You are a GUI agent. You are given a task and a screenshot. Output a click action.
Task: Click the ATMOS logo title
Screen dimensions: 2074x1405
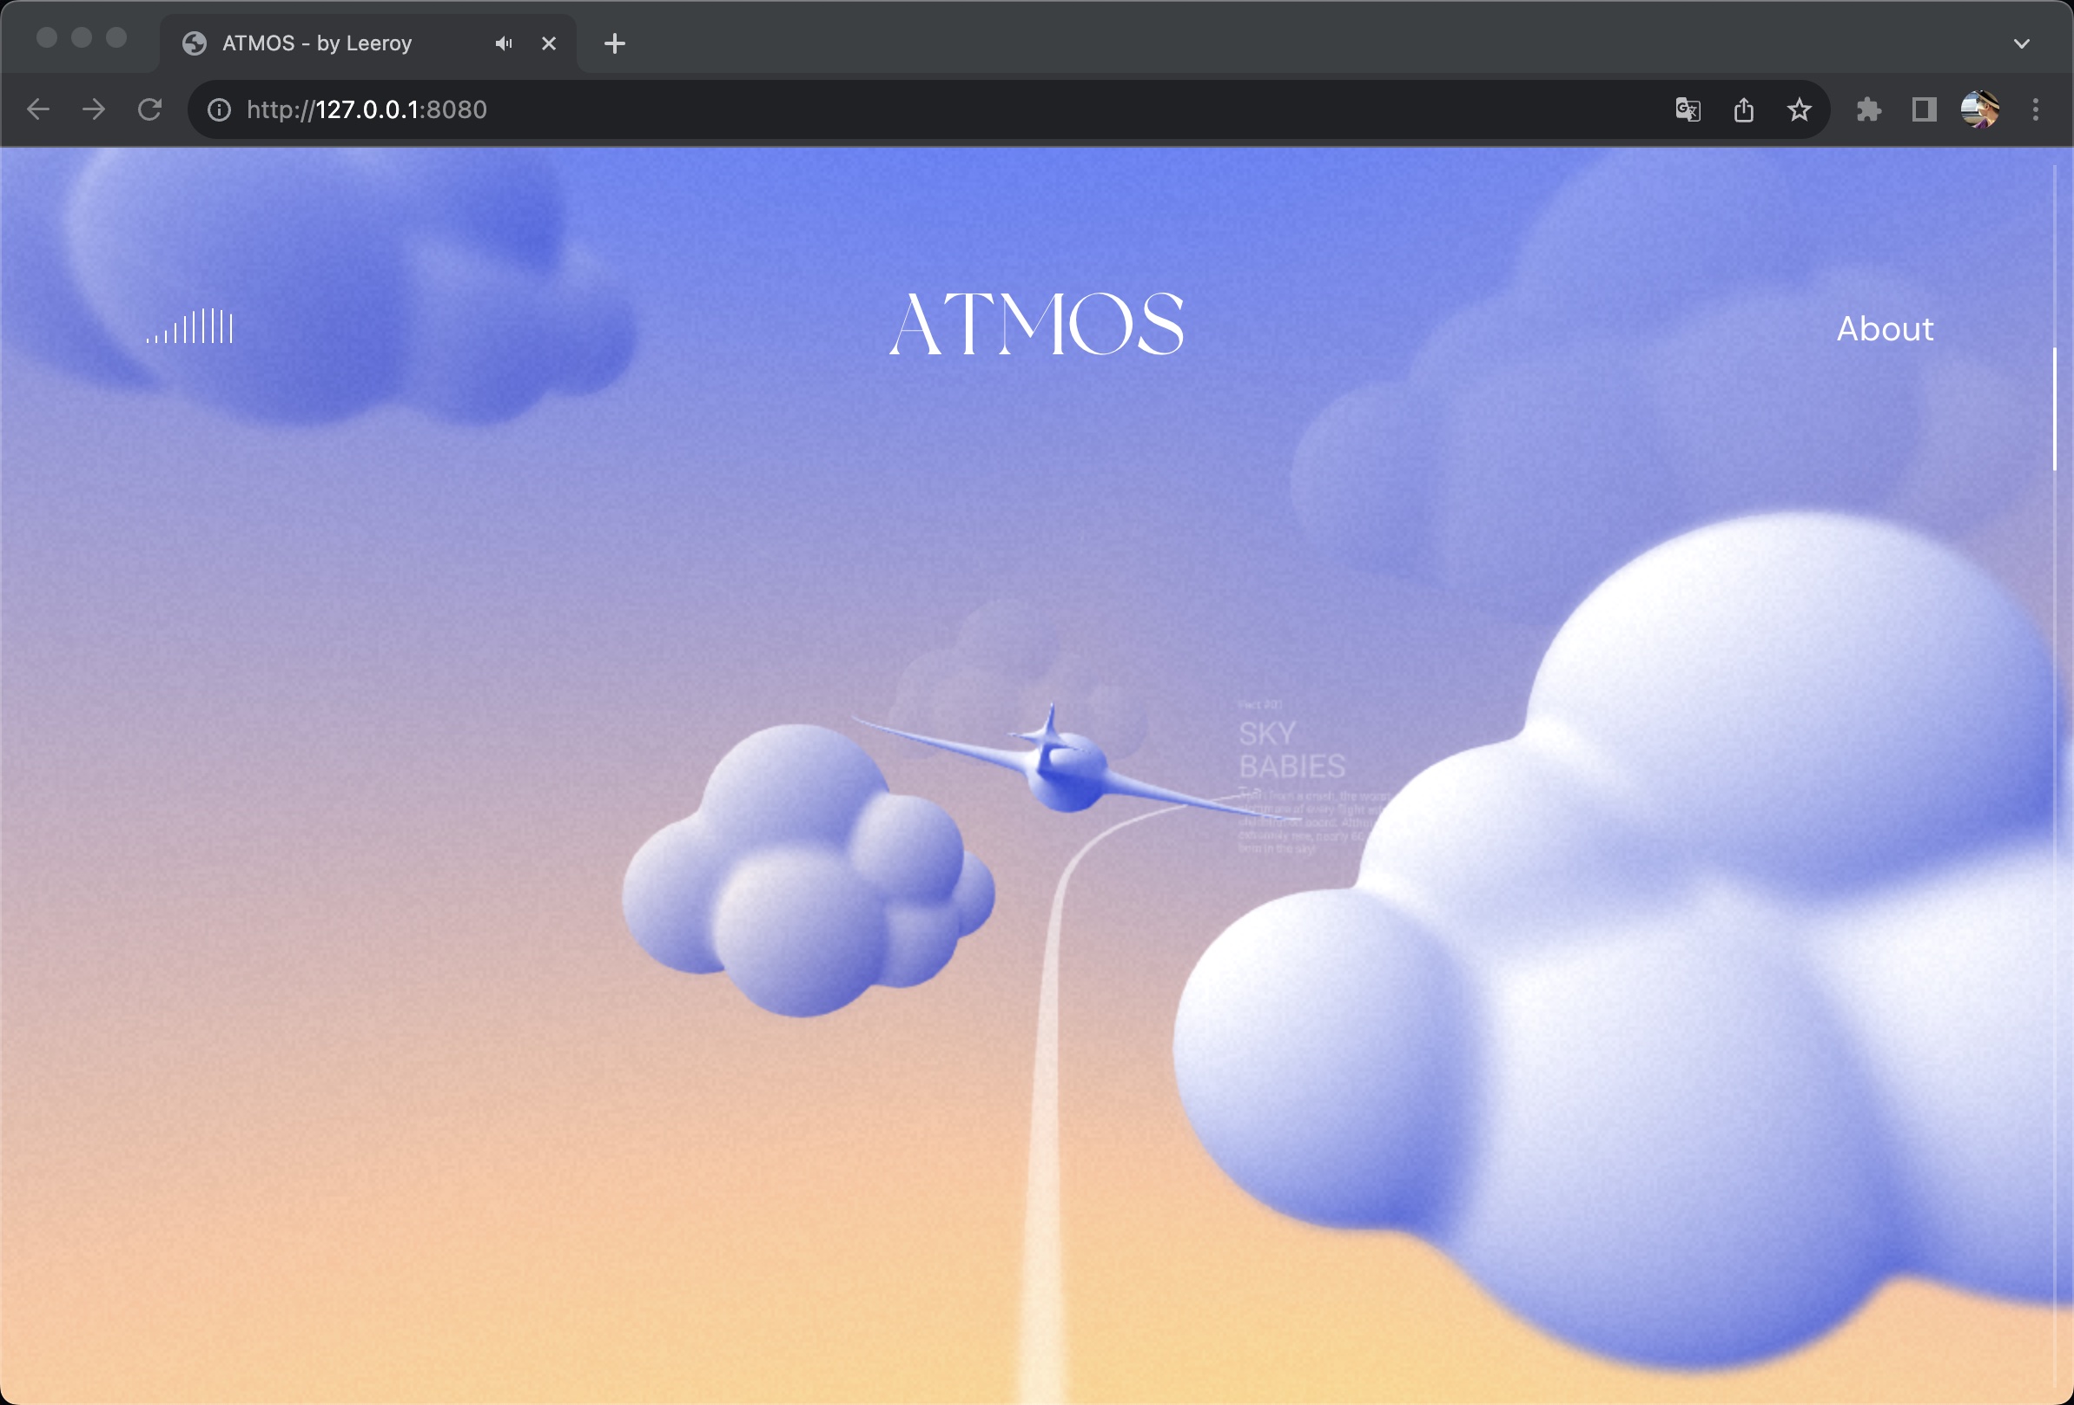click(x=1037, y=324)
